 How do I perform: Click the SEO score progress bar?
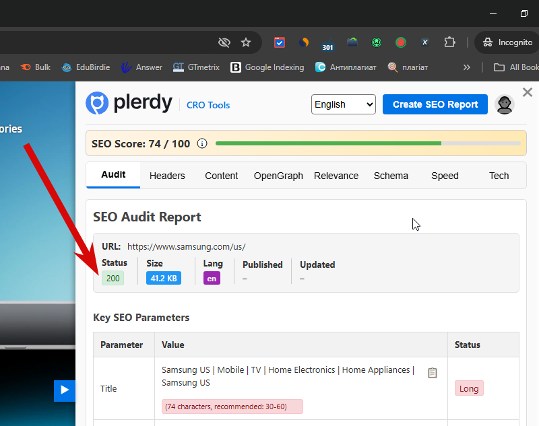pos(368,143)
